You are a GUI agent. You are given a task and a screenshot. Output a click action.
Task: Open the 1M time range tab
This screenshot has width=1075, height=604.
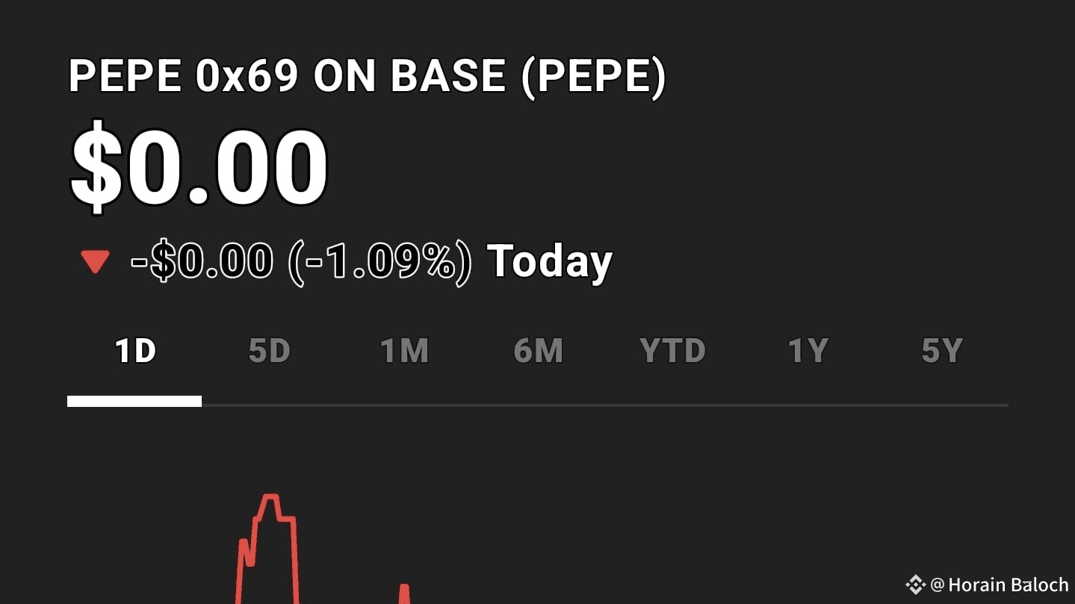[x=404, y=351]
